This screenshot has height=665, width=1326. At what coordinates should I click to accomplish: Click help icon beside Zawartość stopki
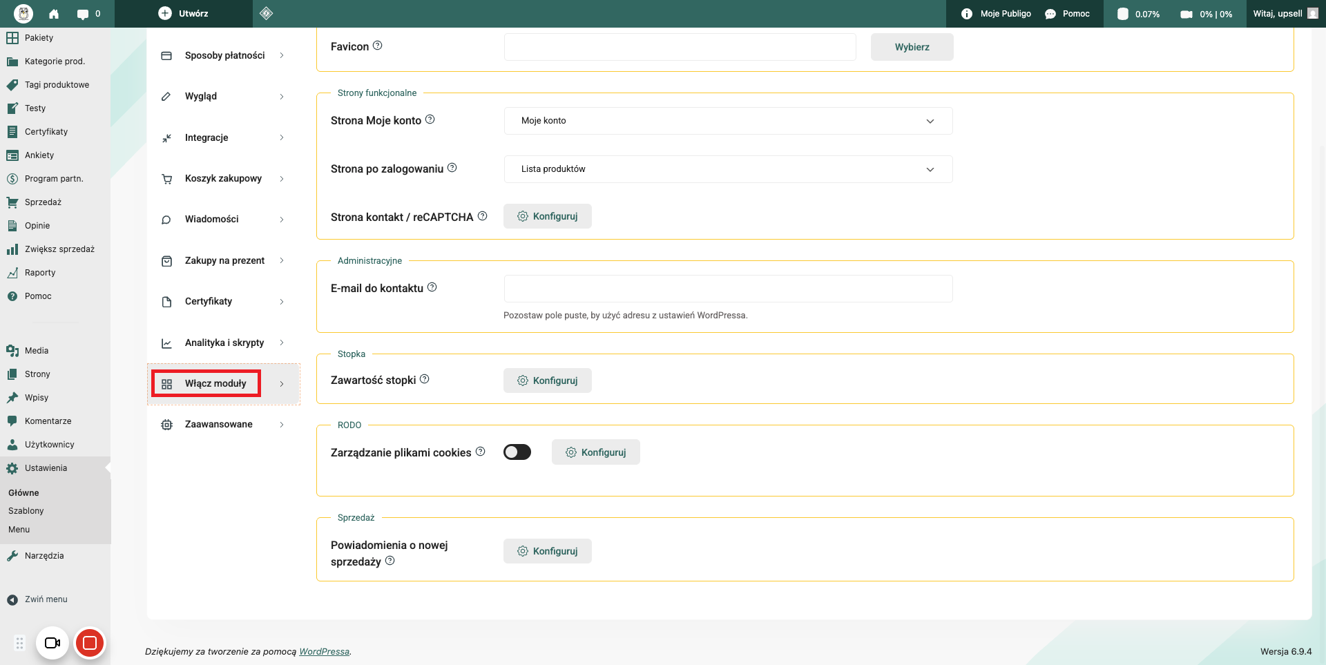pyautogui.click(x=425, y=379)
